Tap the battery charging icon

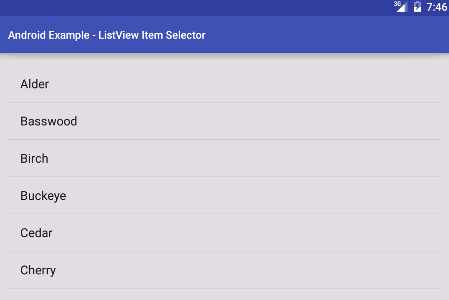tap(417, 7)
